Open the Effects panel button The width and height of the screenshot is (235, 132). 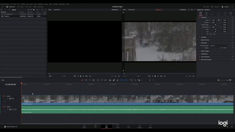pos(21,7)
